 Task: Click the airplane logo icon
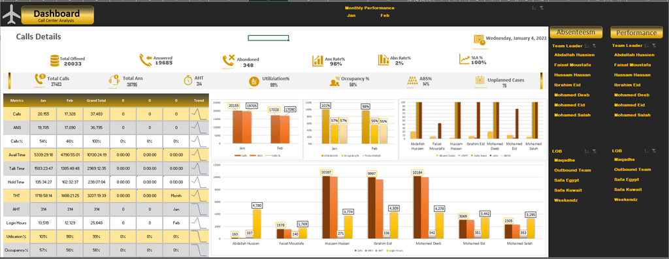tap(11, 16)
